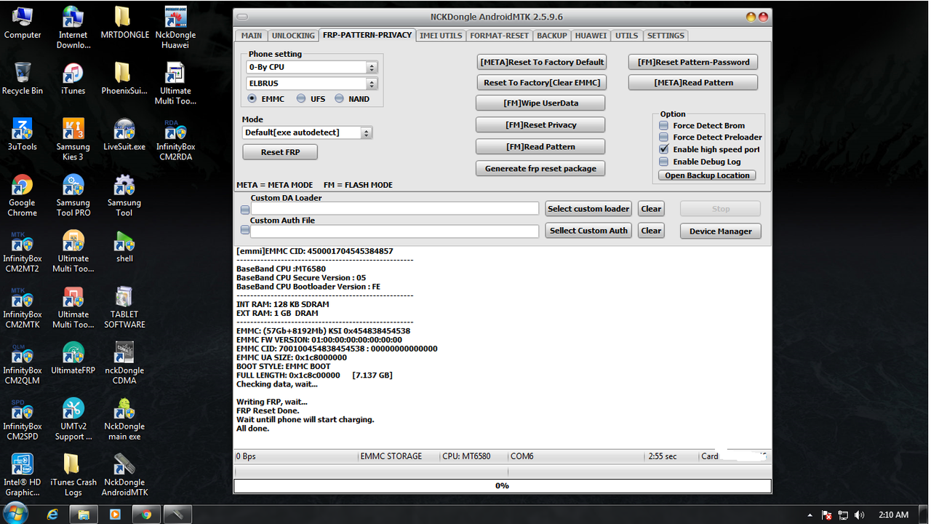931x524 pixels.
Task: Click the Custom Auth File path field
Action: pos(395,231)
